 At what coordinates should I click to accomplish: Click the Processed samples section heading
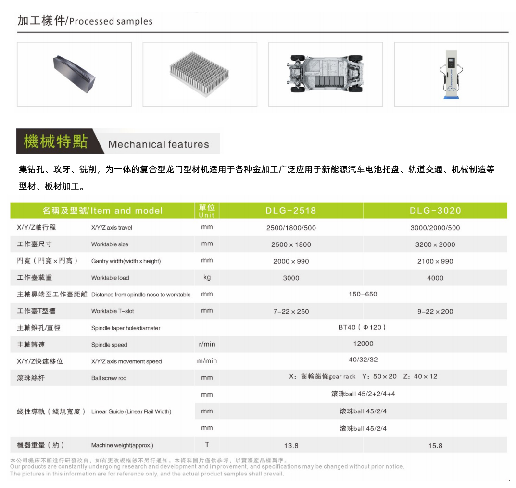(x=85, y=21)
